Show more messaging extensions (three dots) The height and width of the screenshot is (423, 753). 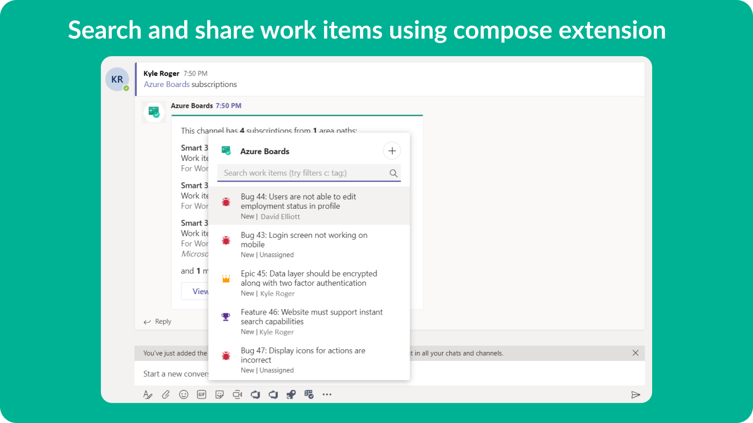pos(327,394)
